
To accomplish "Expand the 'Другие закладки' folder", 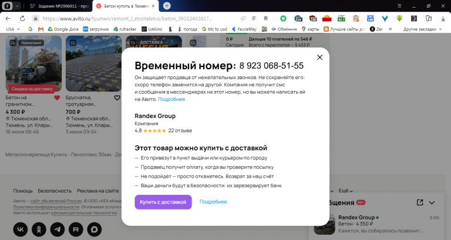I will (x=422, y=29).
